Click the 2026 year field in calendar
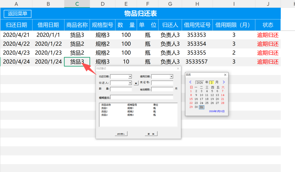The width and height of the screenshot is (295, 172). pos(200,83)
